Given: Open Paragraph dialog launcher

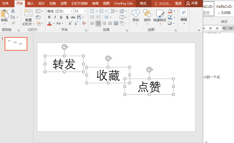Looking at the screenshot, I should [127, 30].
